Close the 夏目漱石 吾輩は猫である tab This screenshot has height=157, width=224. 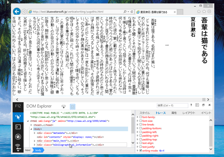click(x=175, y=12)
